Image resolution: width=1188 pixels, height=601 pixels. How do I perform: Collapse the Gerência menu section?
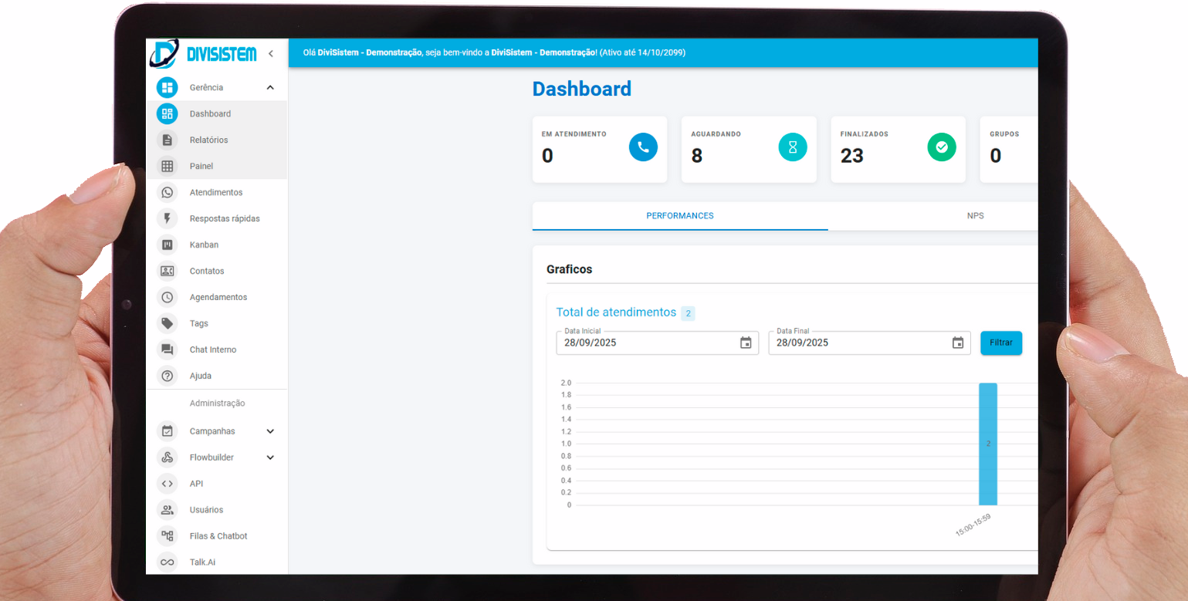click(x=270, y=87)
